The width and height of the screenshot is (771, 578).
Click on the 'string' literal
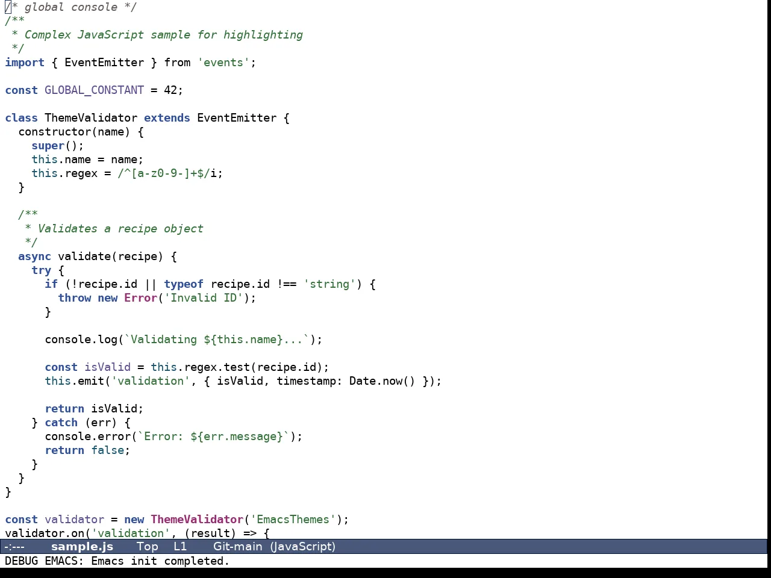pyautogui.click(x=329, y=284)
